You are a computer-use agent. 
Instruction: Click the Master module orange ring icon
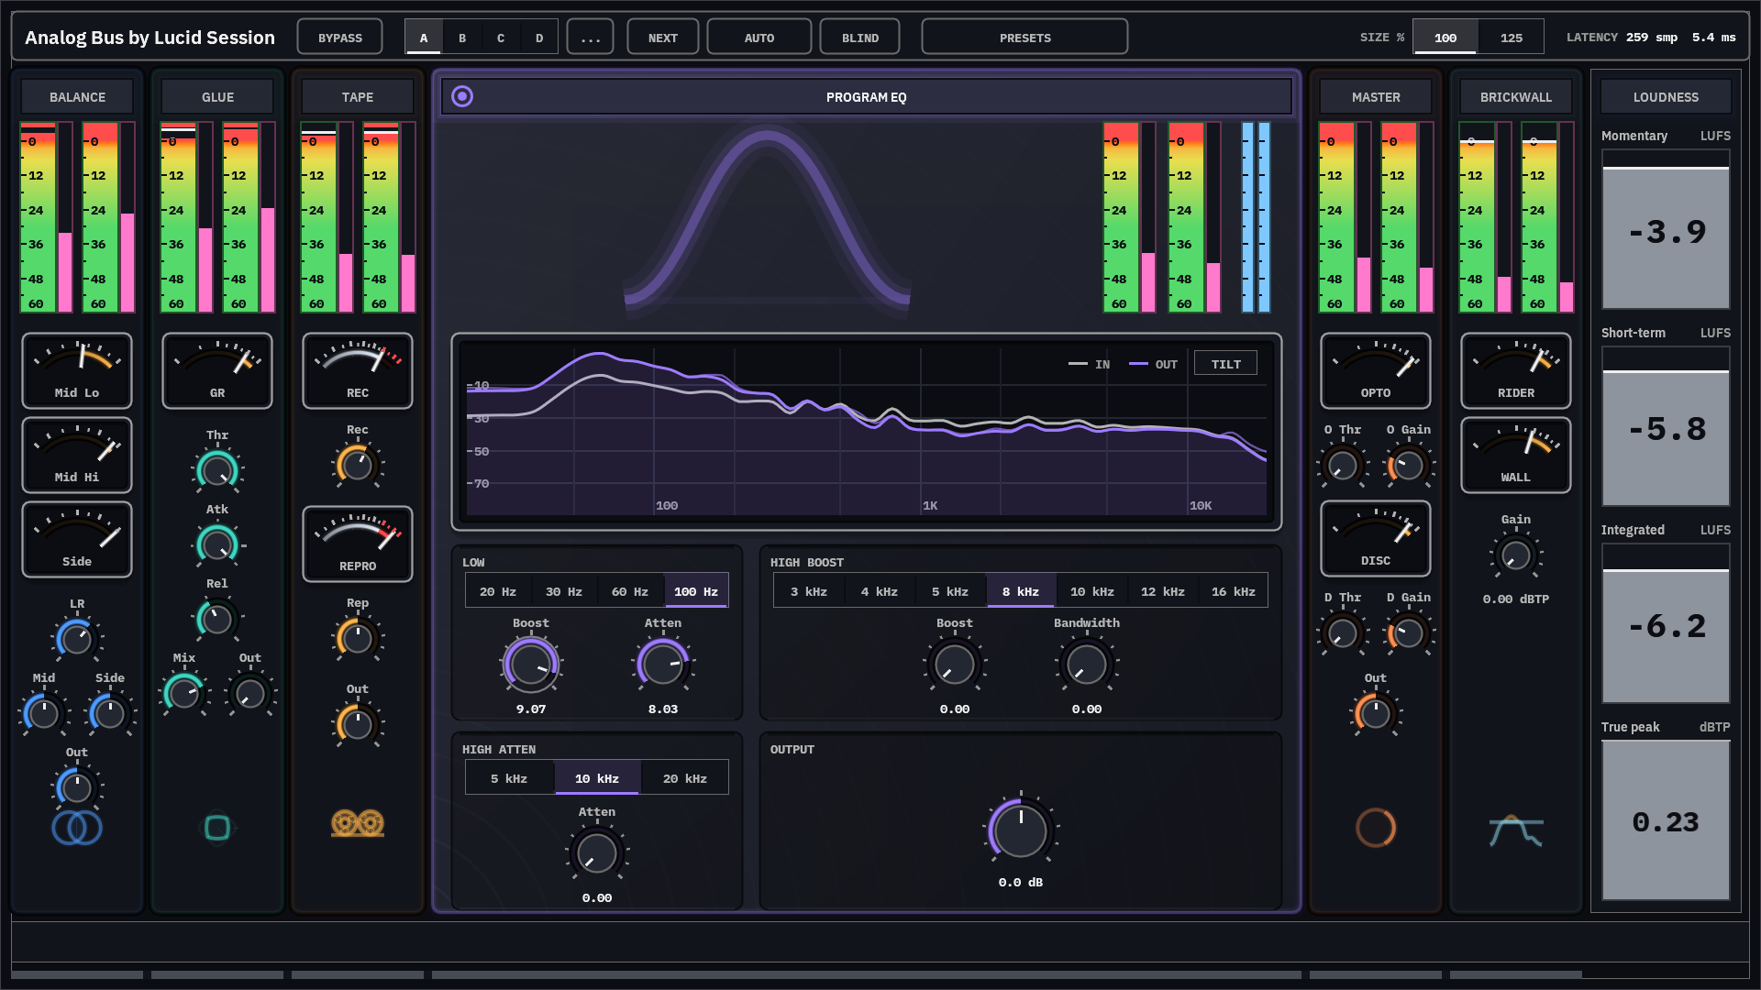pos(1376,828)
